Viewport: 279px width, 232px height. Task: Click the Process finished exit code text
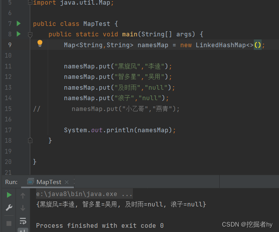coord(100,225)
